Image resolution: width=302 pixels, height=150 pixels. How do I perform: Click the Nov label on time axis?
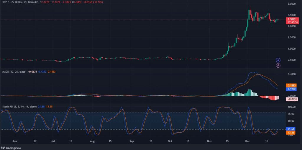click(x=209, y=142)
